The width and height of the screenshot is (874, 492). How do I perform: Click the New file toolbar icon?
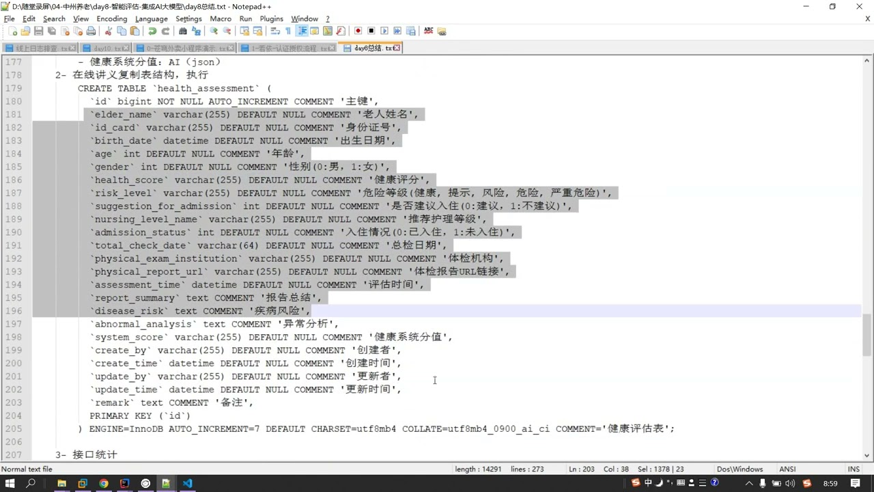12,31
